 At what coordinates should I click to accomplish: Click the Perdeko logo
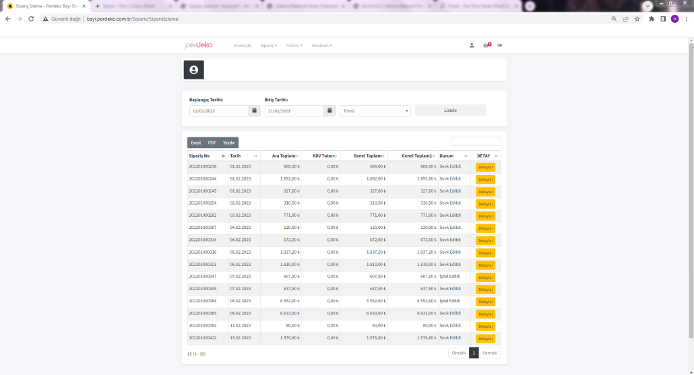(x=198, y=45)
